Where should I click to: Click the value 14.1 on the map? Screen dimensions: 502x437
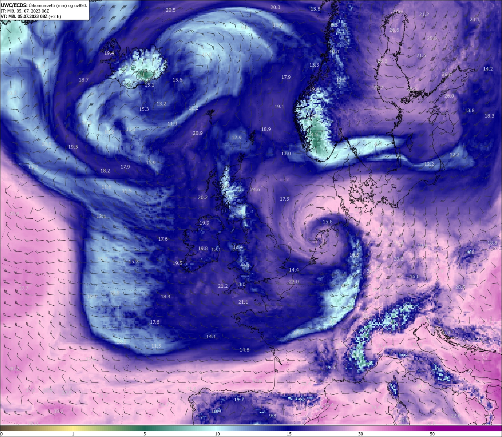pos(211,337)
